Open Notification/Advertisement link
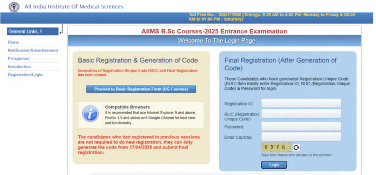The height and width of the screenshot is (175, 376). tap(33, 51)
